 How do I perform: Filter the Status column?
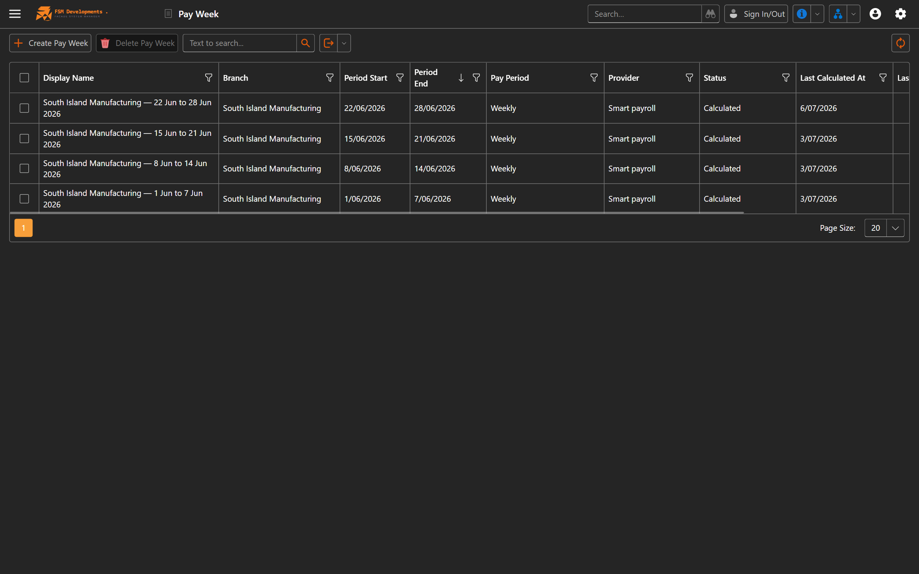pos(786,78)
